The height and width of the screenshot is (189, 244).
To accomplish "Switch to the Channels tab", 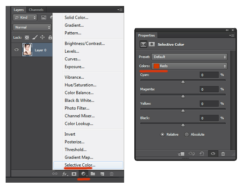I will pyautogui.click(x=36, y=9).
